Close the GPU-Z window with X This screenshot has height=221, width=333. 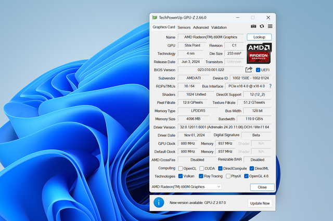point(268,18)
